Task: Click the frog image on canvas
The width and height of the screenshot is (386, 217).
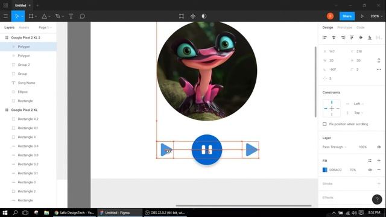Action: (207, 71)
